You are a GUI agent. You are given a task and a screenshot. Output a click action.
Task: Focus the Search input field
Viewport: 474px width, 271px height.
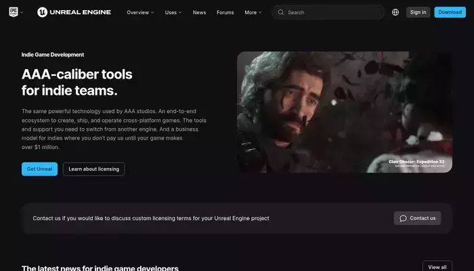tap(328, 12)
